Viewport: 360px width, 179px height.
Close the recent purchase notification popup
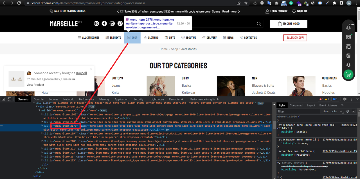[91, 69]
